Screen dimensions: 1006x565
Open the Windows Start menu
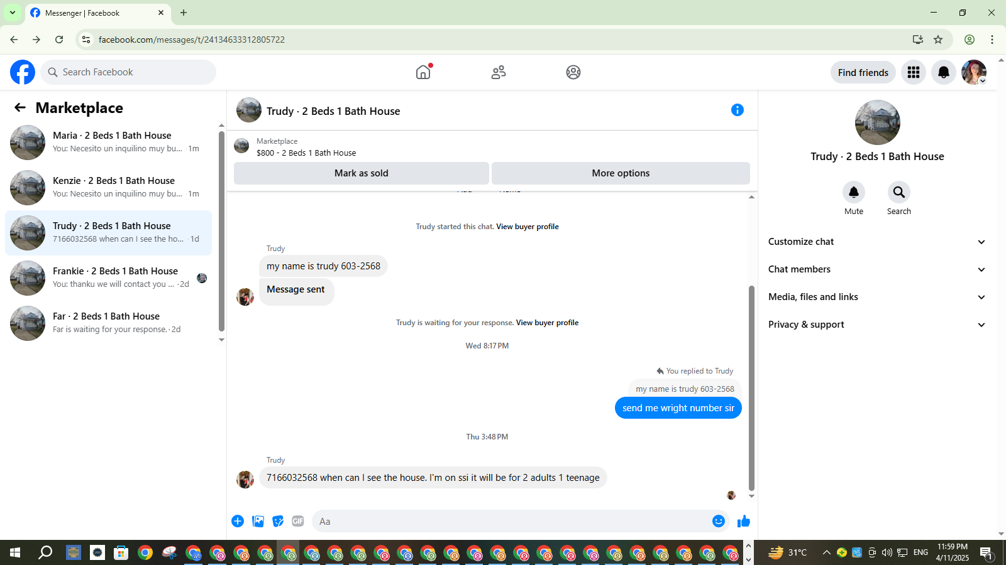point(15,552)
